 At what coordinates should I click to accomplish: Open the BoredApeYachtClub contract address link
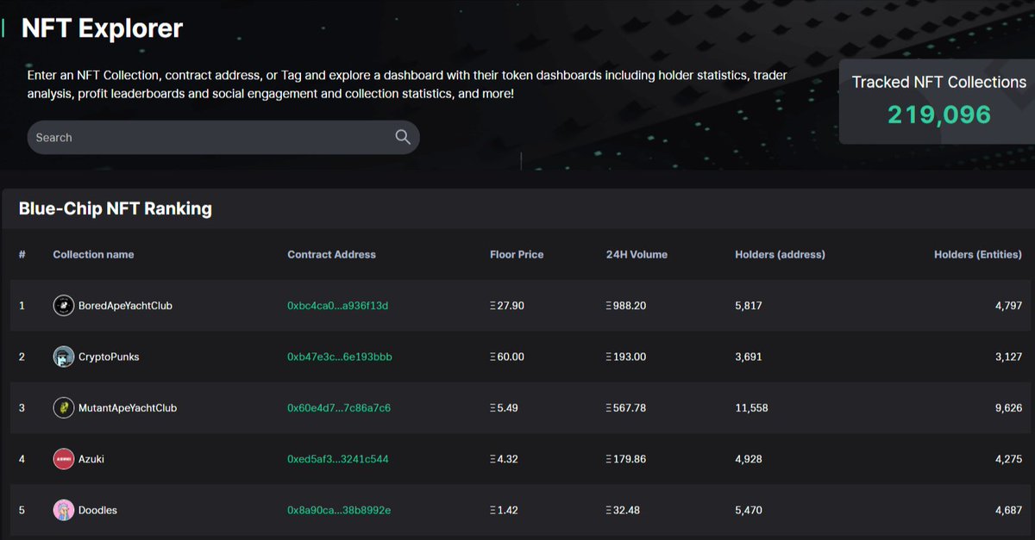339,306
